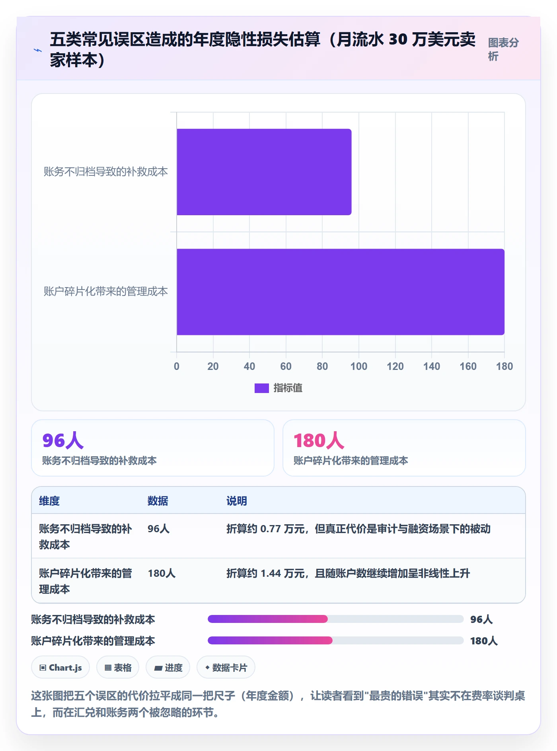
Task: Select the 进度 tag chip
Action: [x=168, y=667]
